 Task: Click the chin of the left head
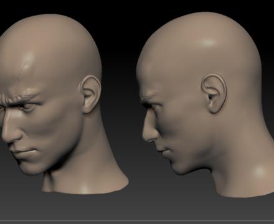[x=31, y=167]
